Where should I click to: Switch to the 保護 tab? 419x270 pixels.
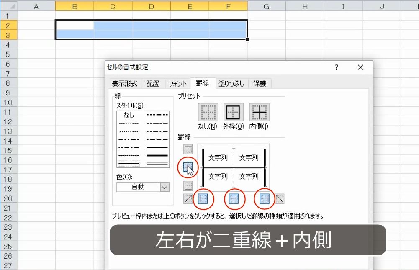(x=260, y=83)
